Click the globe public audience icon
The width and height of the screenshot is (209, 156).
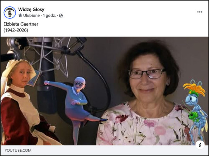tap(61, 16)
